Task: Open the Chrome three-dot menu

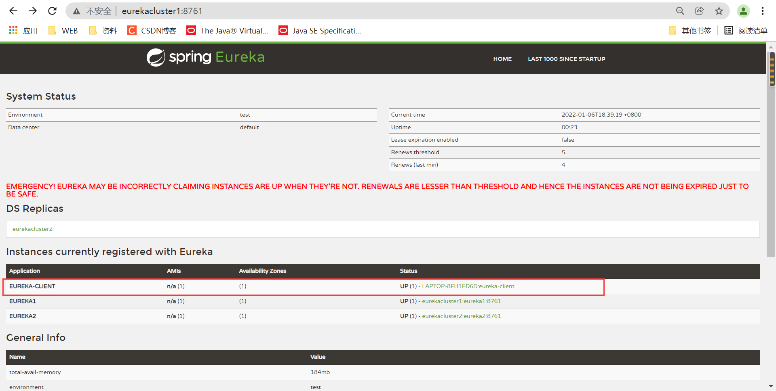Action: pyautogui.click(x=763, y=11)
